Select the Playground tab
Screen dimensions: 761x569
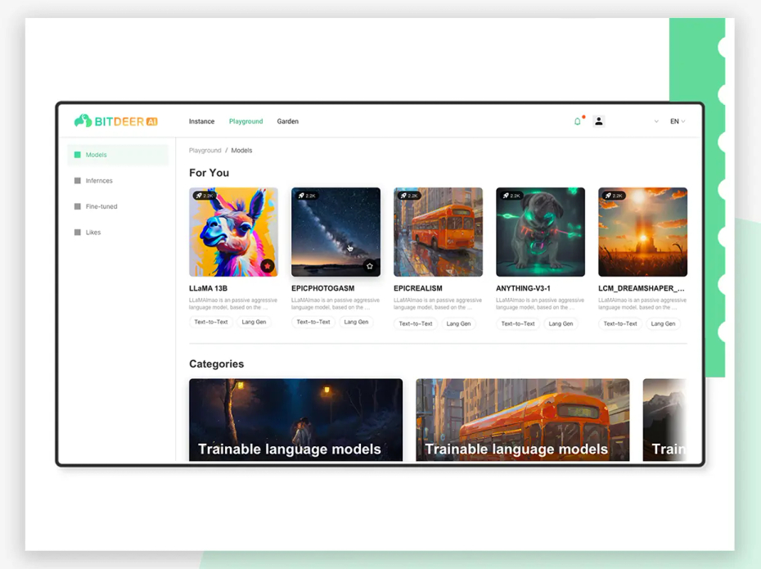(246, 121)
